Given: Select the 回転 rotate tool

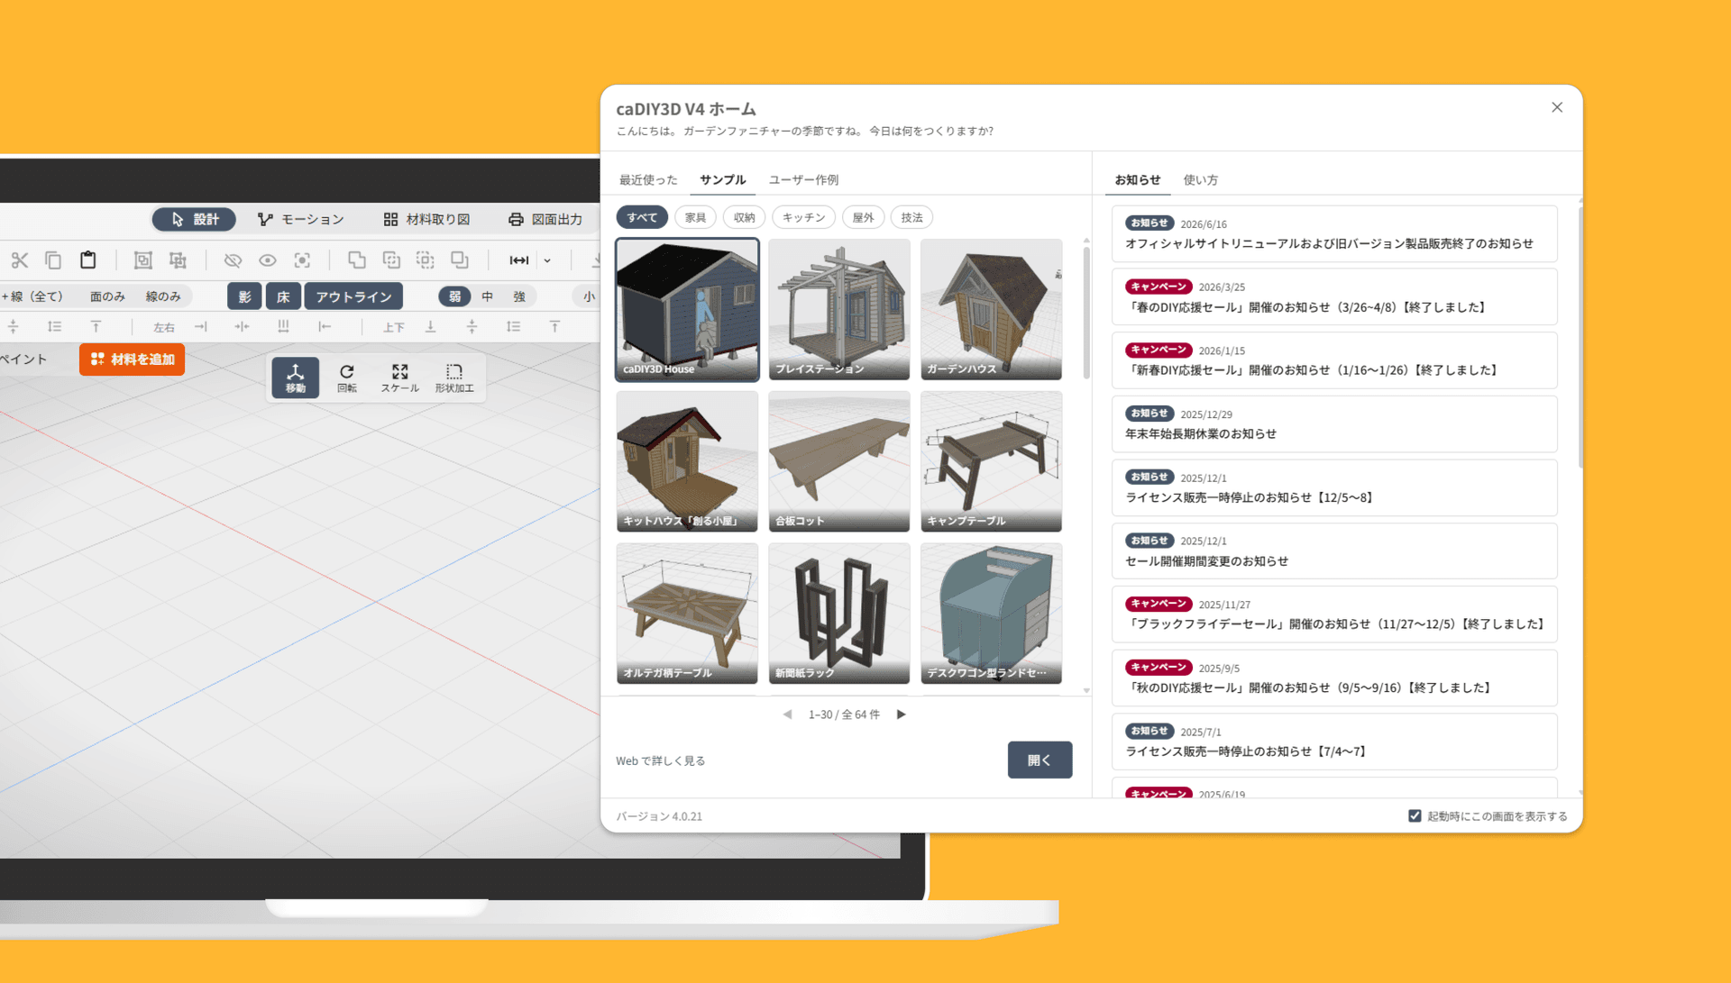Looking at the screenshot, I should pos(347,378).
